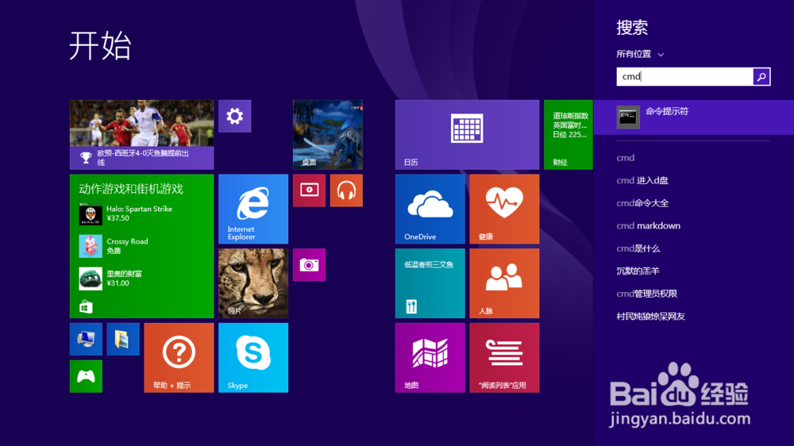Open the 地图 maps tile

[430, 358]
